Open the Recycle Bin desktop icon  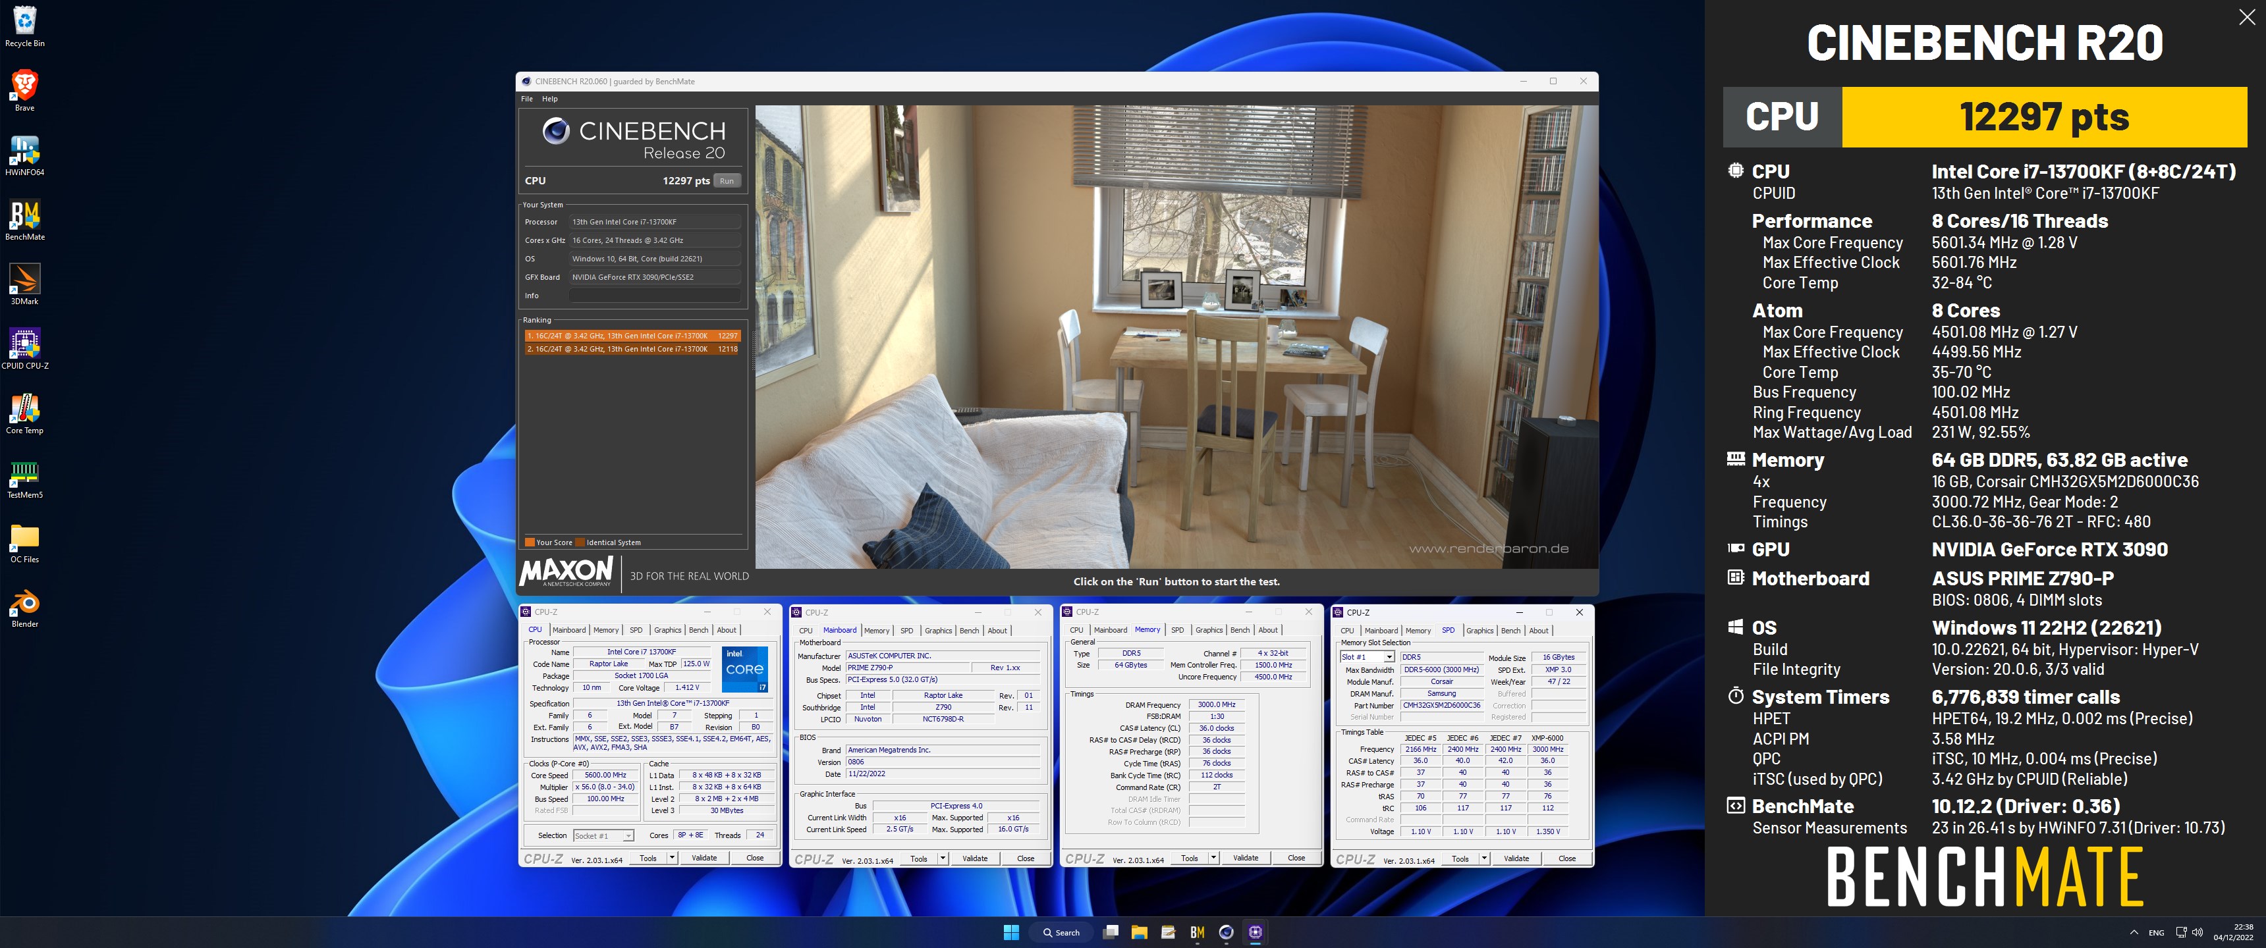coord(24,26)
